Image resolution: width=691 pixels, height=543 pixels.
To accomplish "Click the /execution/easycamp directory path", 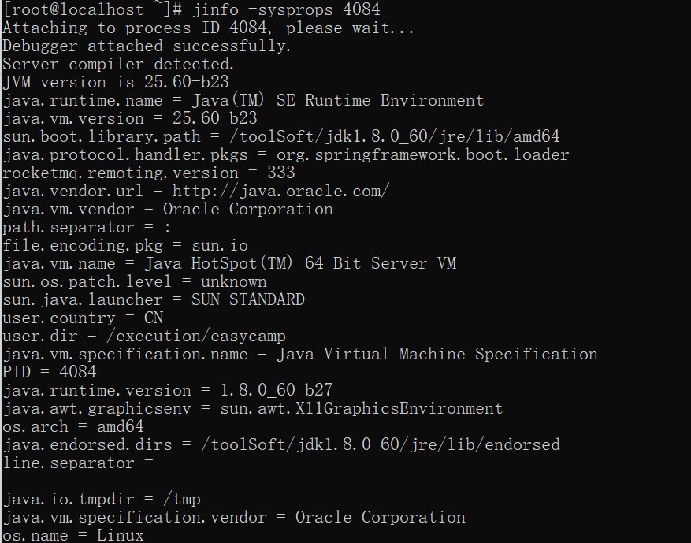I will click(x=196, y=337).
